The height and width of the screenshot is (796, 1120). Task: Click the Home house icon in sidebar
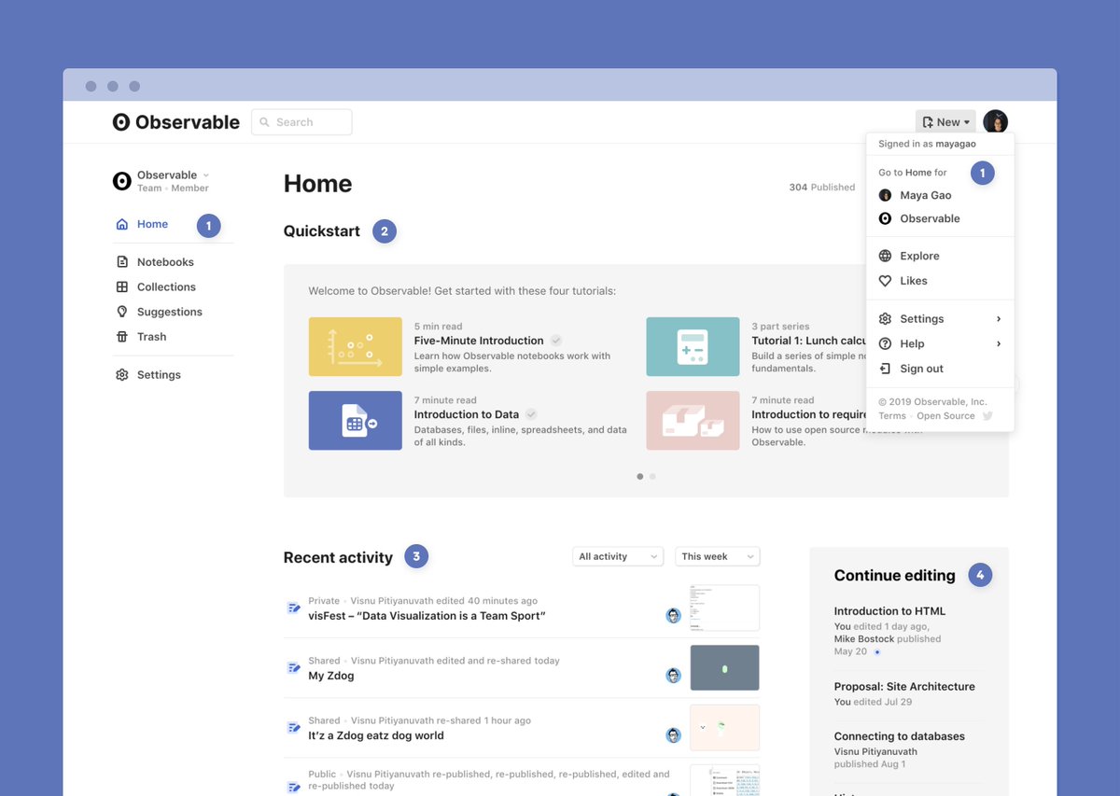(121, 224)
